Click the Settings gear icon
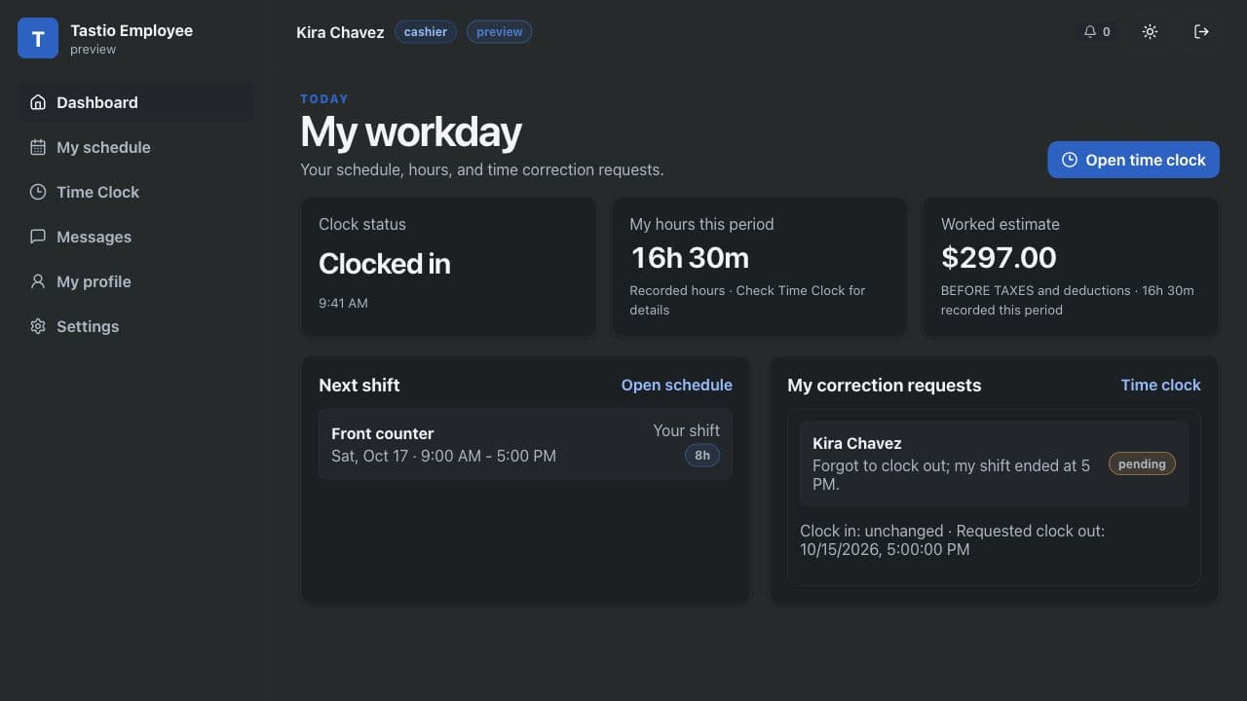This screenshot has height=701, width=1247. coord(38,326)
